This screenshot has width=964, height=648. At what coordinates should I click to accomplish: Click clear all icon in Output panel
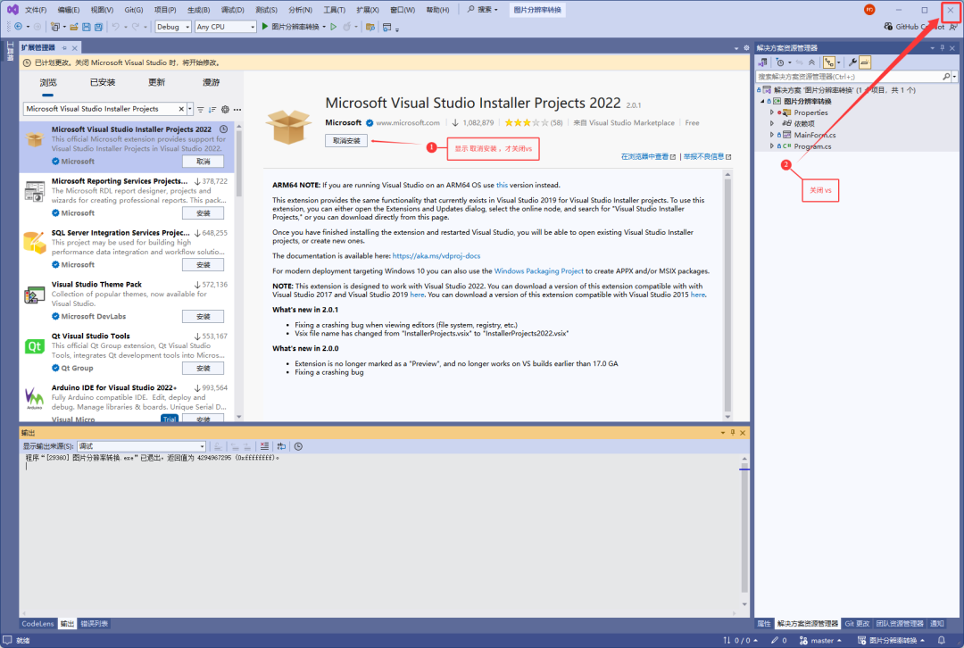click(264, 446)
